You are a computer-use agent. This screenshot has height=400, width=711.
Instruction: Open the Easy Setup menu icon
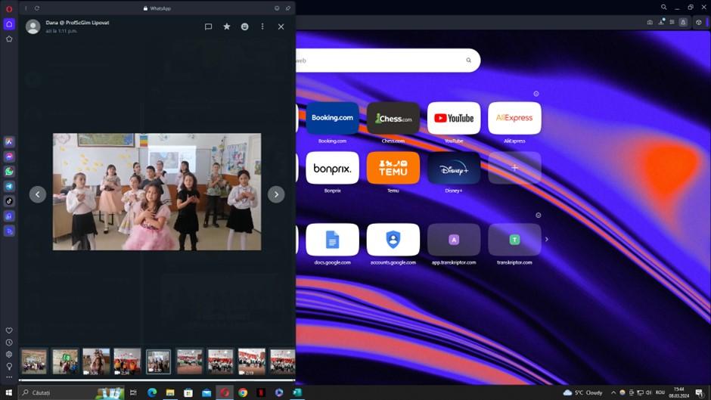coord(672,22)
